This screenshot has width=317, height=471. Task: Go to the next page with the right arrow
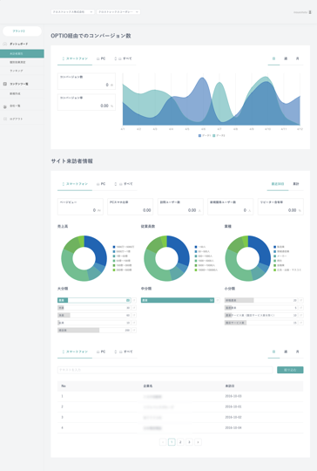[x=198, y=442]
